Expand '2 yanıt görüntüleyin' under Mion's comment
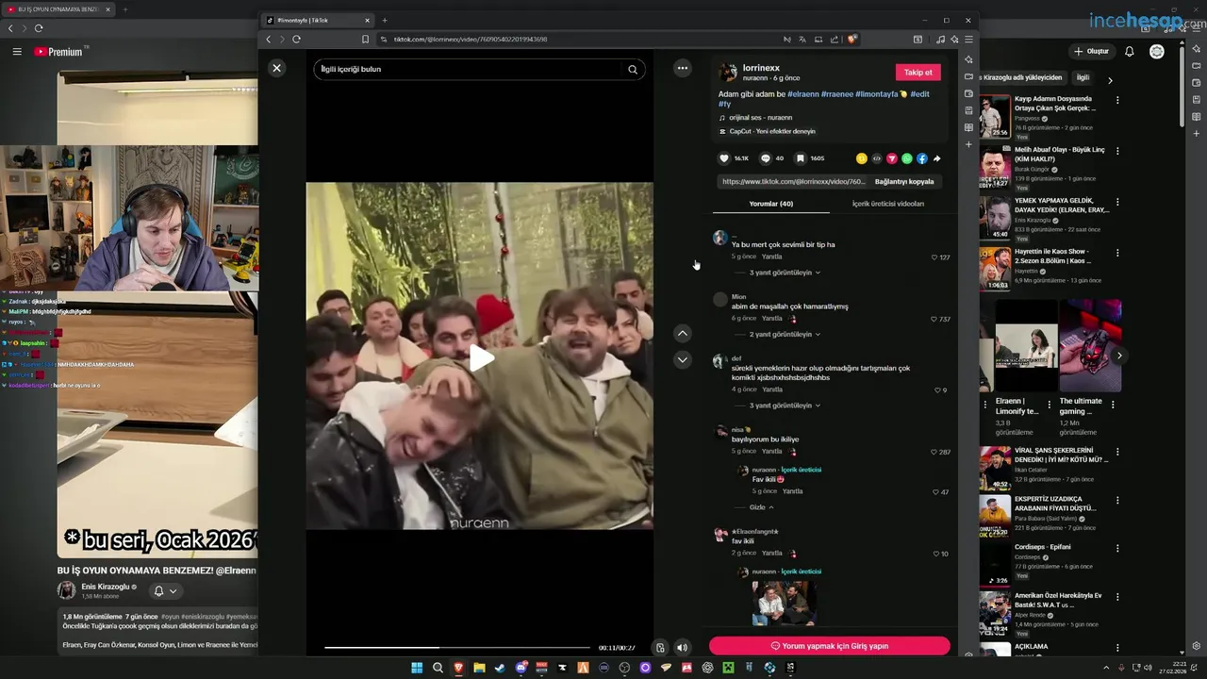Image resolution: width=1207 pixels, height=679 pixels. [x=785, y=334]
